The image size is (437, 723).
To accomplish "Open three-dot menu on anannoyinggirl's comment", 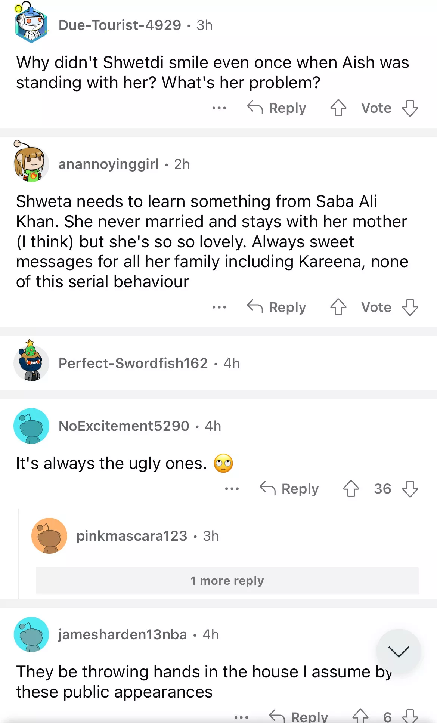I will [219, 308].
